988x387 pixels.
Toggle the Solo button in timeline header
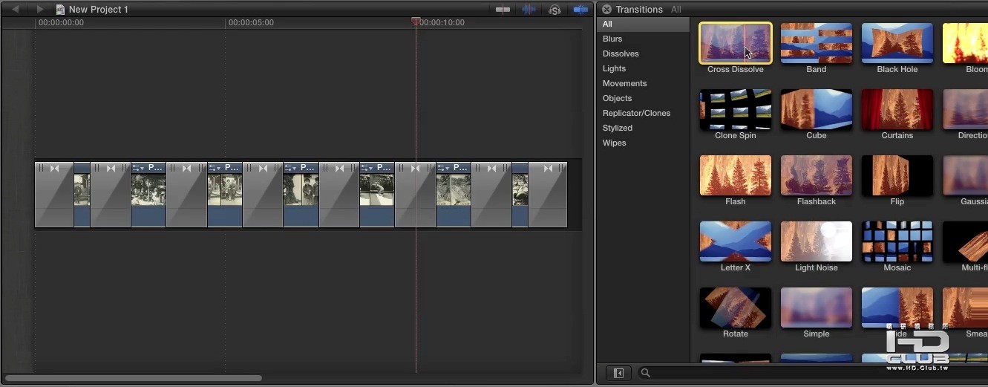[x=554, y=10]
